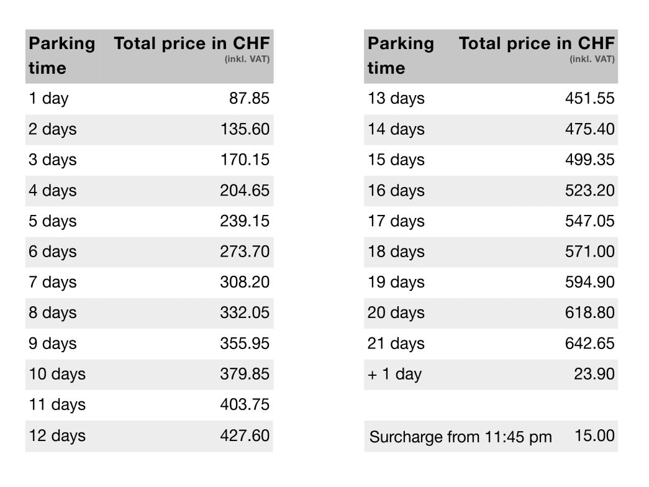Select the 14 days row label
Viewport: 649px width, 487px height.
pos(396,129)
